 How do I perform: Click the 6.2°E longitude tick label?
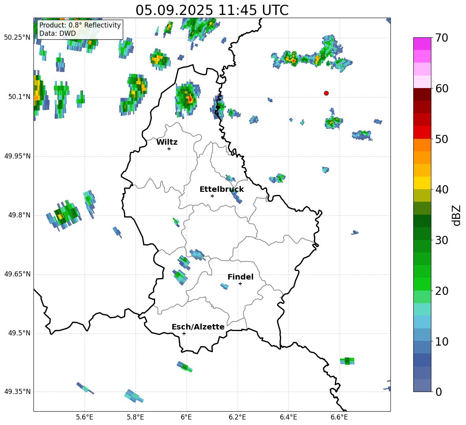237,417
